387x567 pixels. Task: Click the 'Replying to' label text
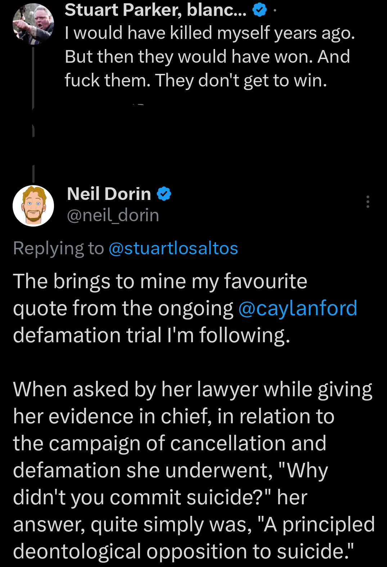click(x=58, y=248)
